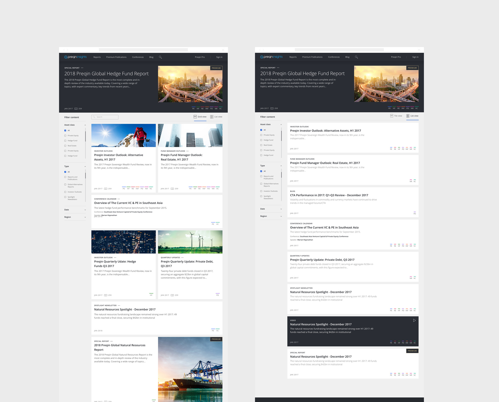Check Real Estate checkbox in right window

pyautogui.click(x=261, y=145)
